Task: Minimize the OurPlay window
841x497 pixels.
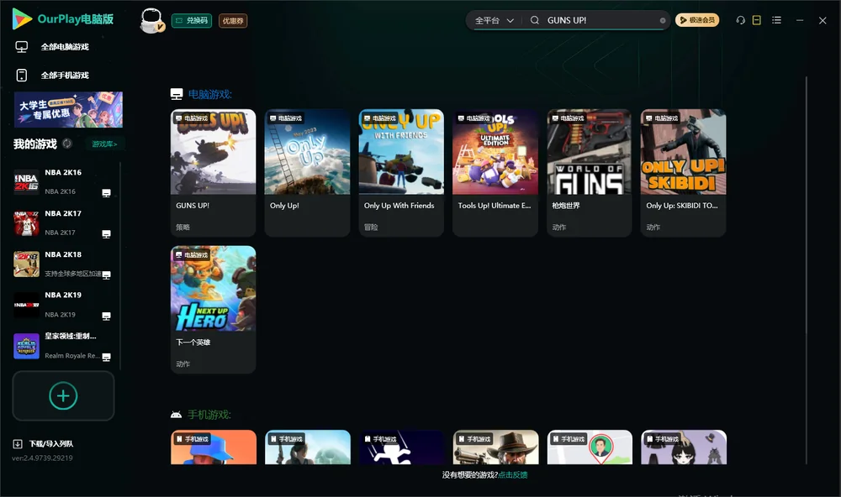Action: [800, 20]
